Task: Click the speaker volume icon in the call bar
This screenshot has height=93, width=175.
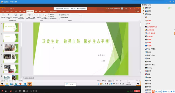Action: click(x=6, y=91)
